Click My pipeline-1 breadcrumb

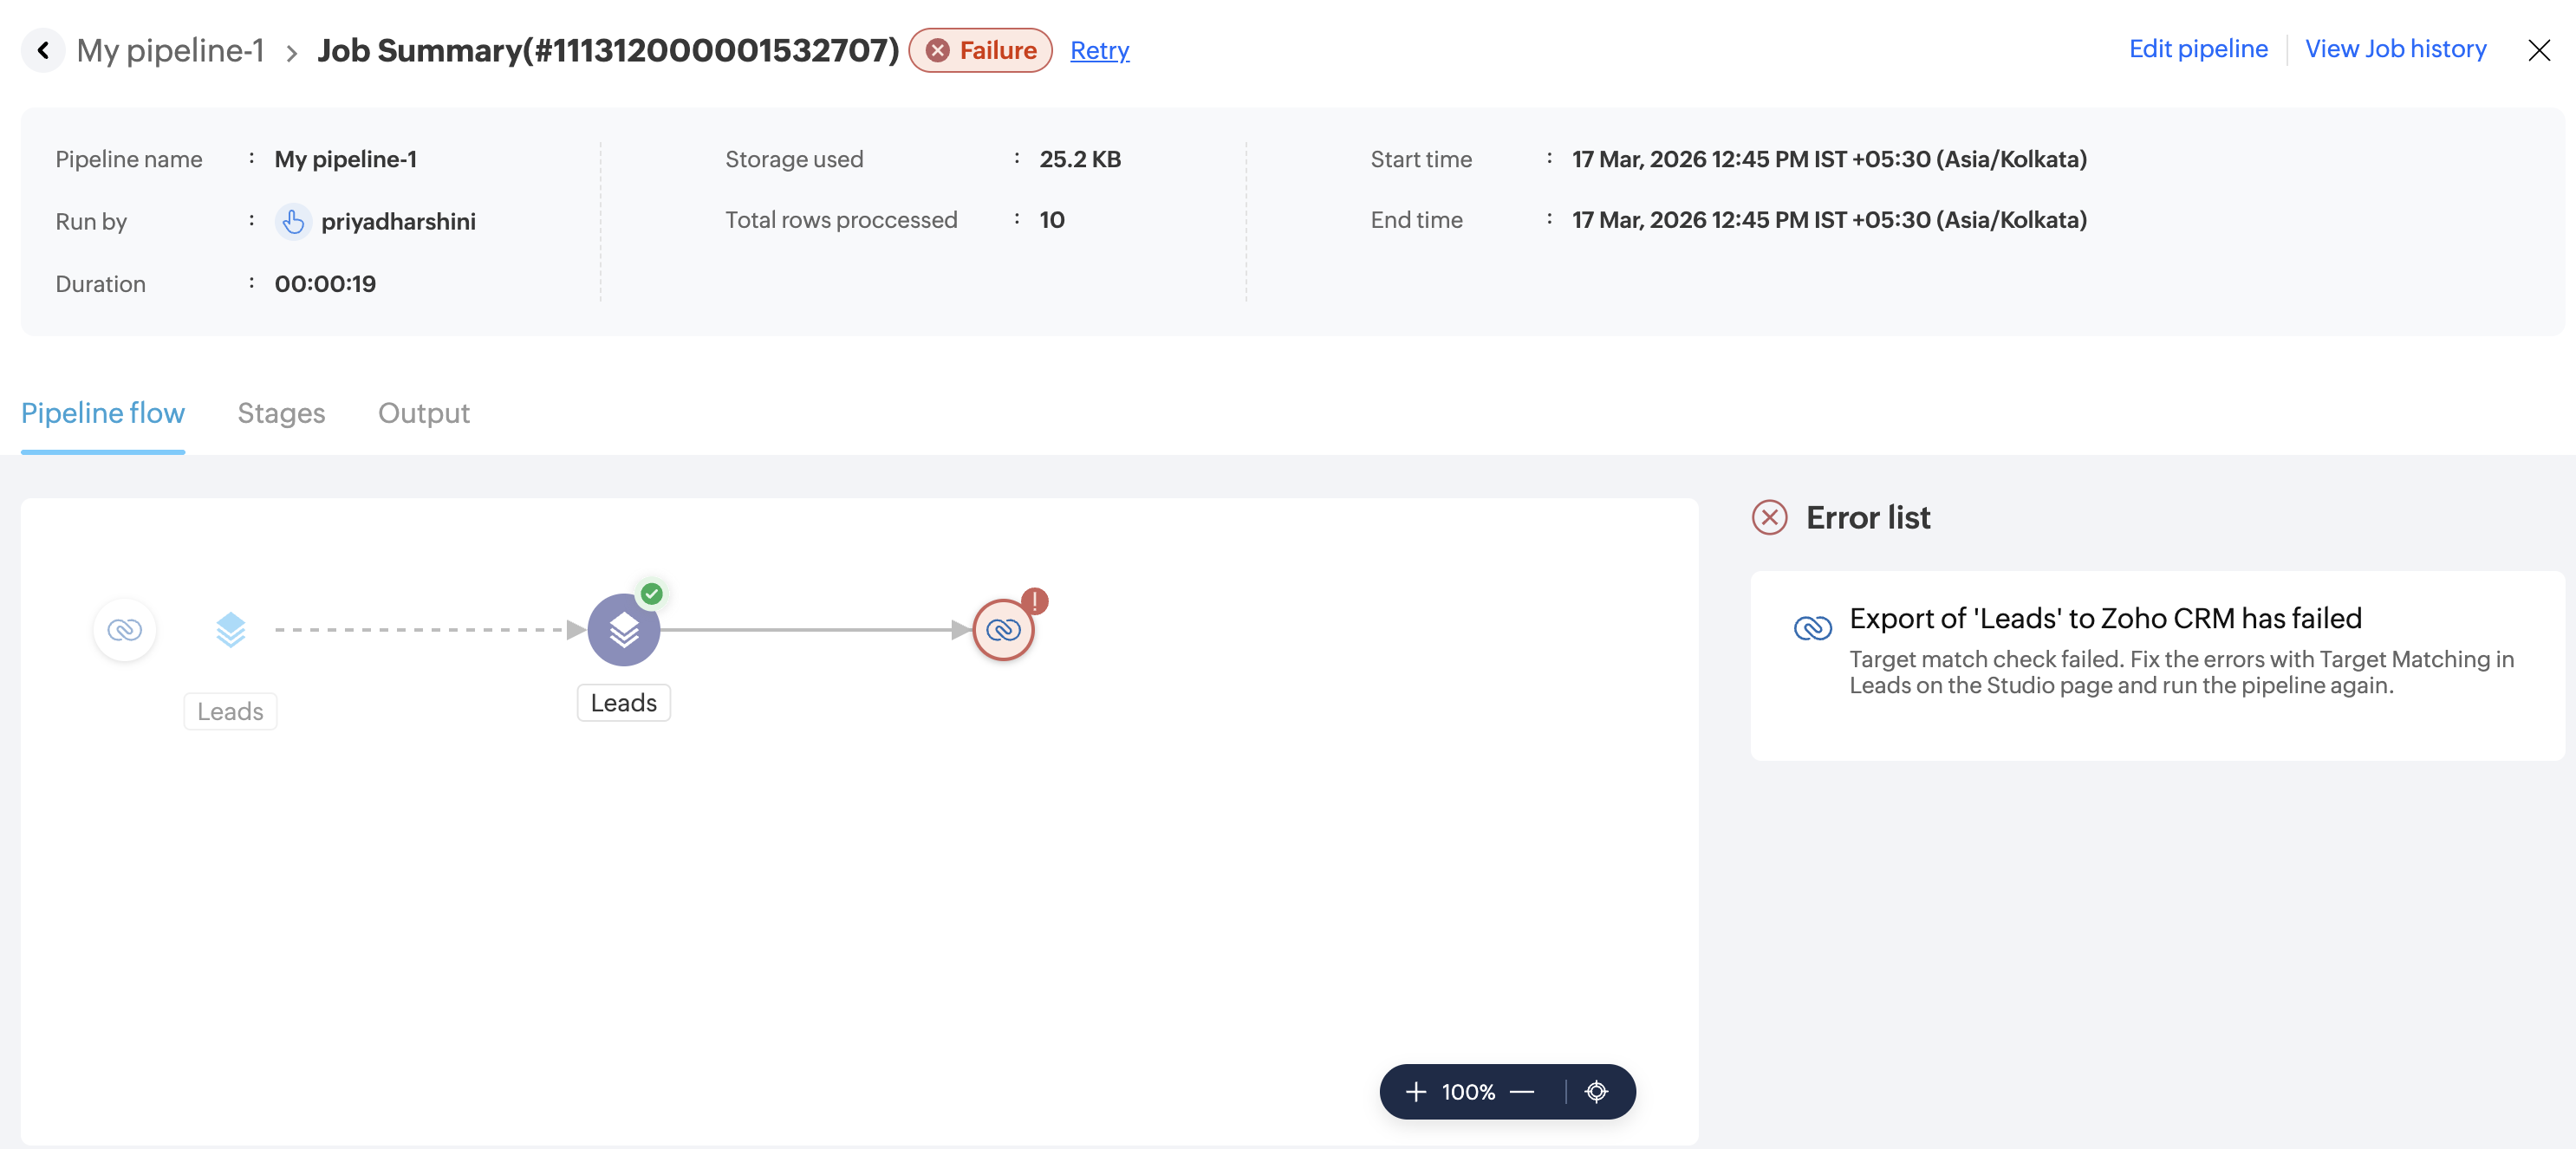point(170,50)
